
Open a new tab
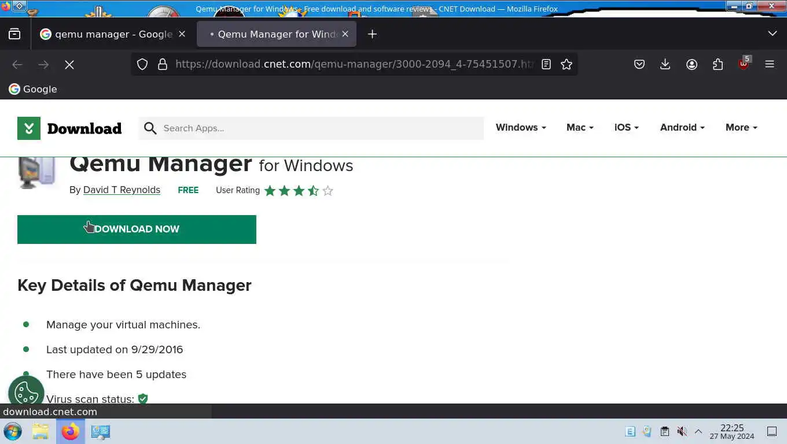tap(372, 34)
